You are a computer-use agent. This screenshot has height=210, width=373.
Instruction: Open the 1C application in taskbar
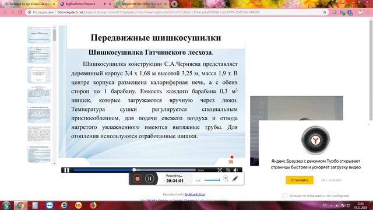coord(79,205)
